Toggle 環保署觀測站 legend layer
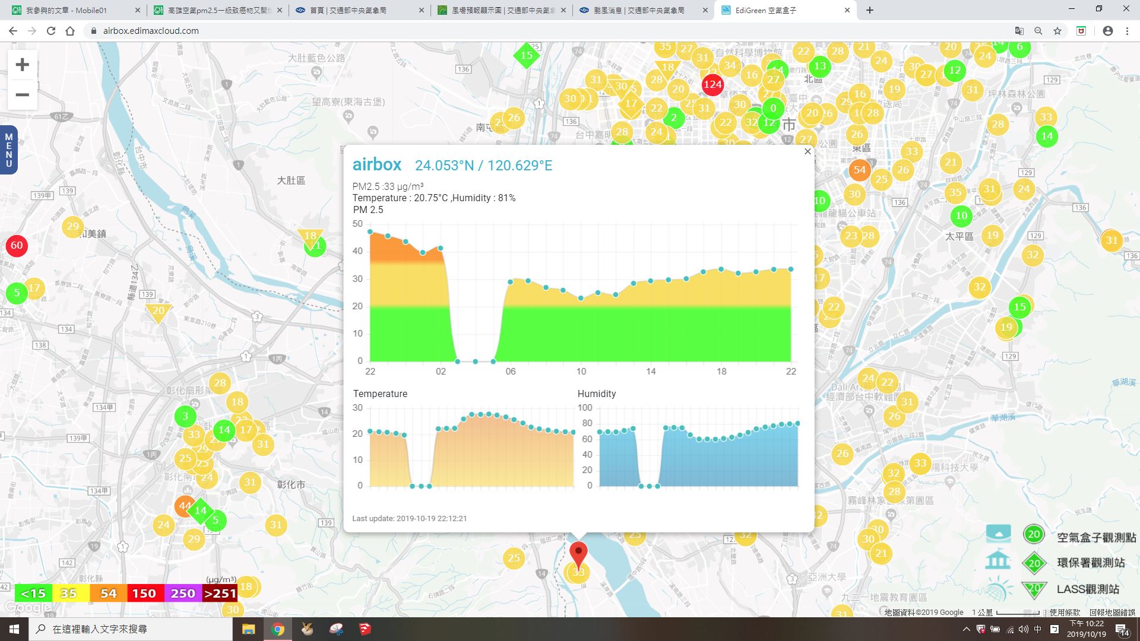 [x=1091, y=563]
